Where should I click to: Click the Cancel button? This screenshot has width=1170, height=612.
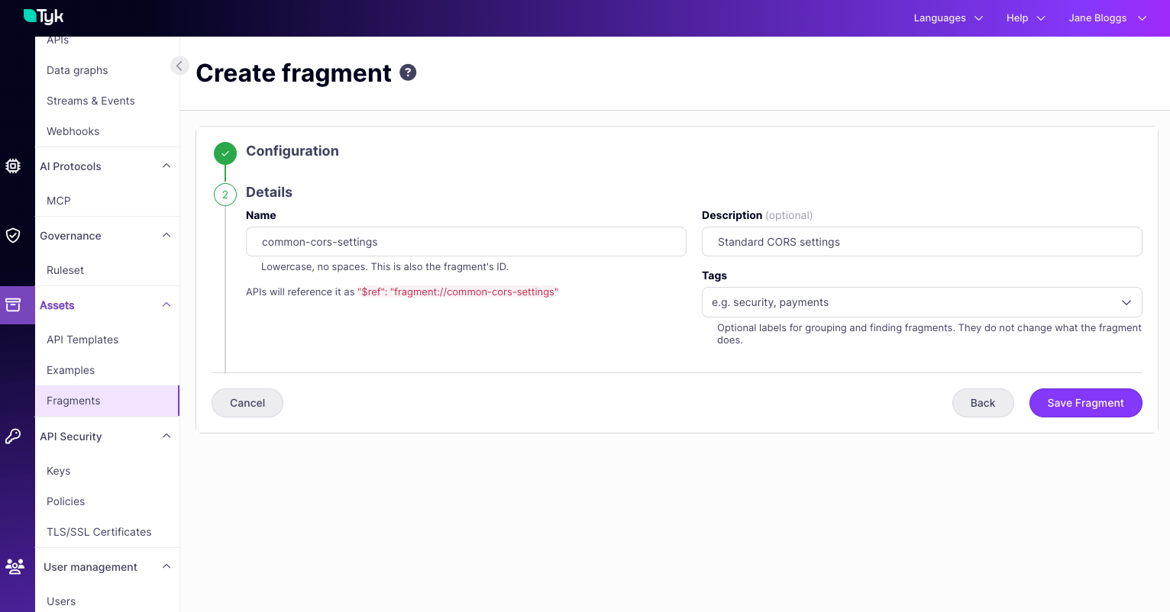pyautogui.click(x=247, y=403)
